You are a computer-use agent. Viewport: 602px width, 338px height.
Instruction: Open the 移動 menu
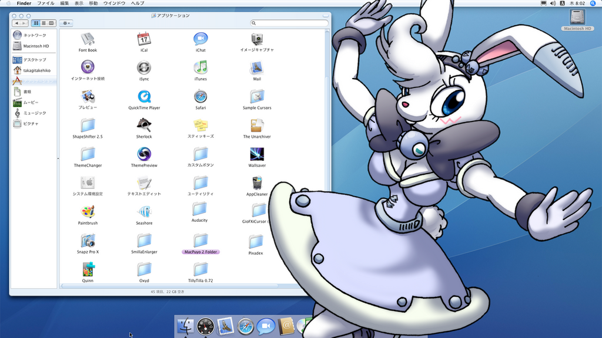(x=93, y=3)
